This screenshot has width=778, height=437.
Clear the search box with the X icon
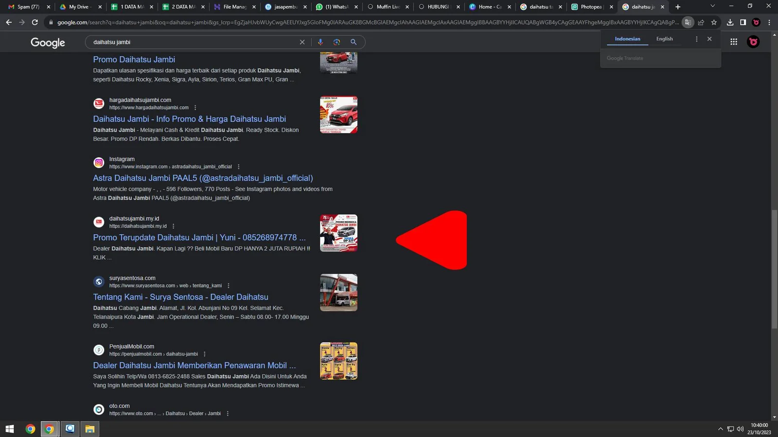[302, 42]
